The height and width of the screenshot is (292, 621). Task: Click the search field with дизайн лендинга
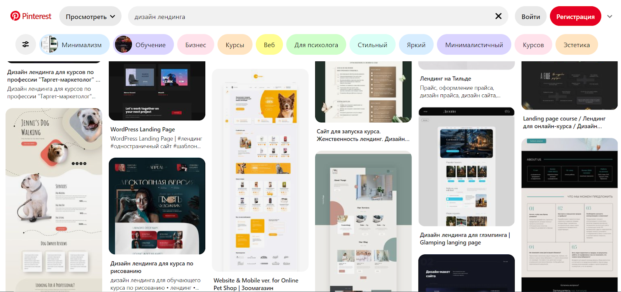point(310,16)
